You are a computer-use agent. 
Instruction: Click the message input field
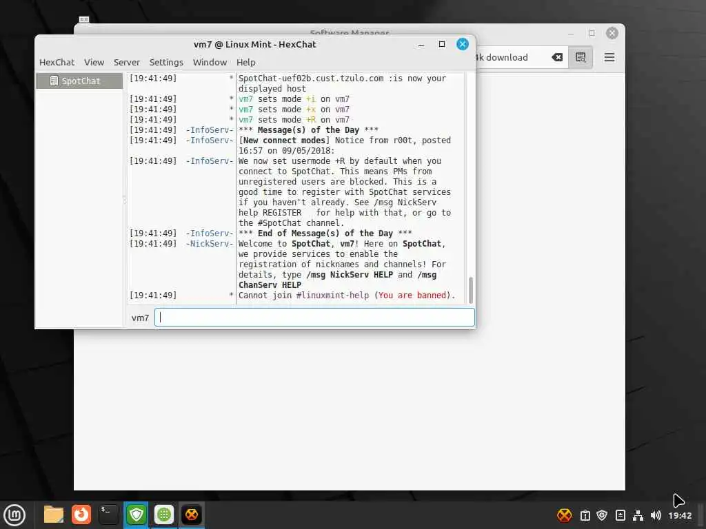coord(314,317)
